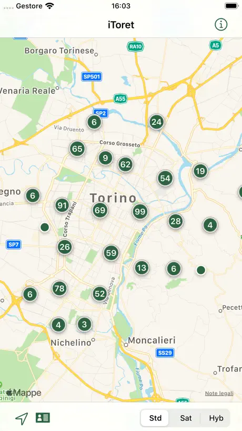Viewport: 242px width, 431px height.
Task: Tap the Mappe logo on the map
Action: (24, 393)
